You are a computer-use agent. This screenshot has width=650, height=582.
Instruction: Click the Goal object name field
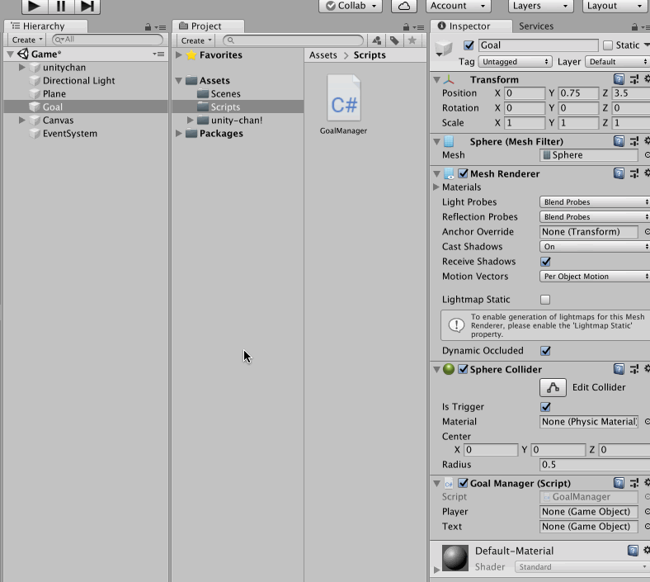pyautogui.click(x=537, y=45)
